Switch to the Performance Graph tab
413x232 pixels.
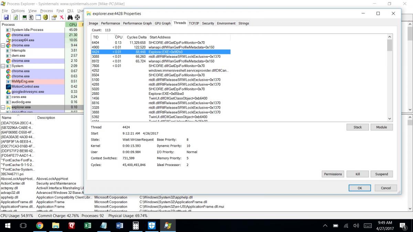pos(137,23)
